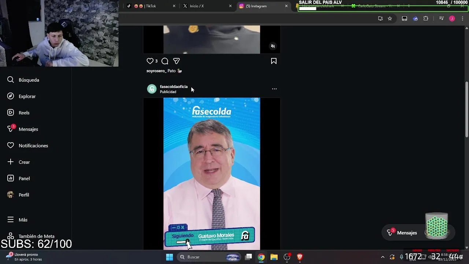
Task: Show hidden system tray icons
Action: [383, 257]
